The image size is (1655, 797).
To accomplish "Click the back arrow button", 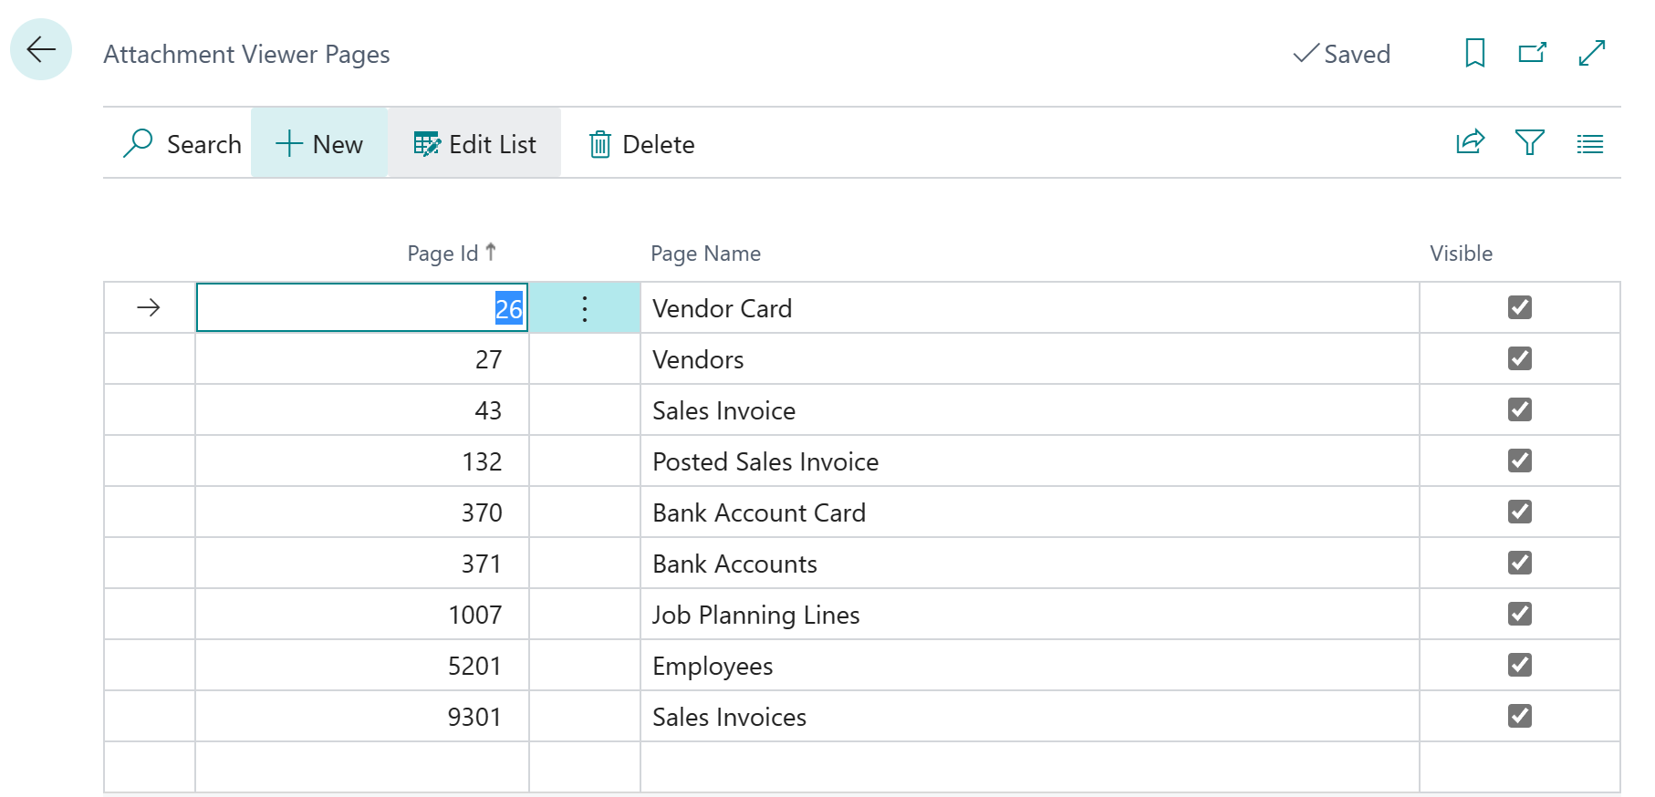I will coord(41,50).
